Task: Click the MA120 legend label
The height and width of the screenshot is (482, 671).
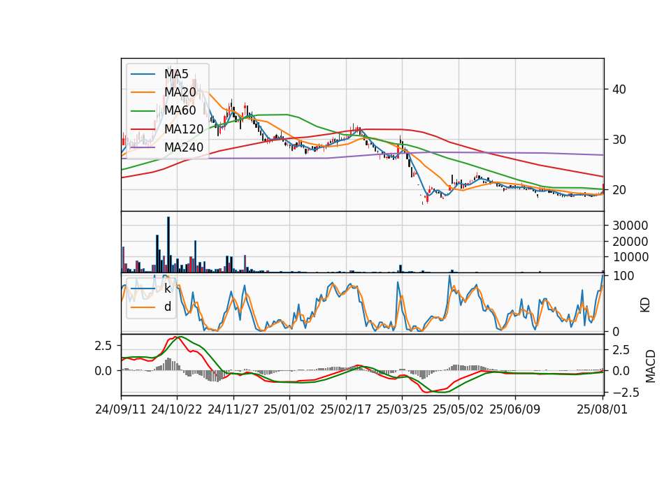Action: coord(184,129)
